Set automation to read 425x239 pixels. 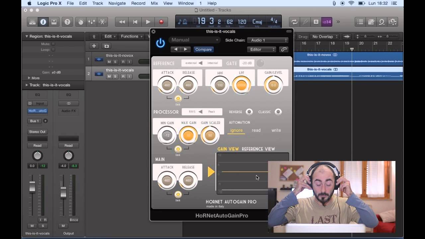pyautogui.click(x=256, y=130)
